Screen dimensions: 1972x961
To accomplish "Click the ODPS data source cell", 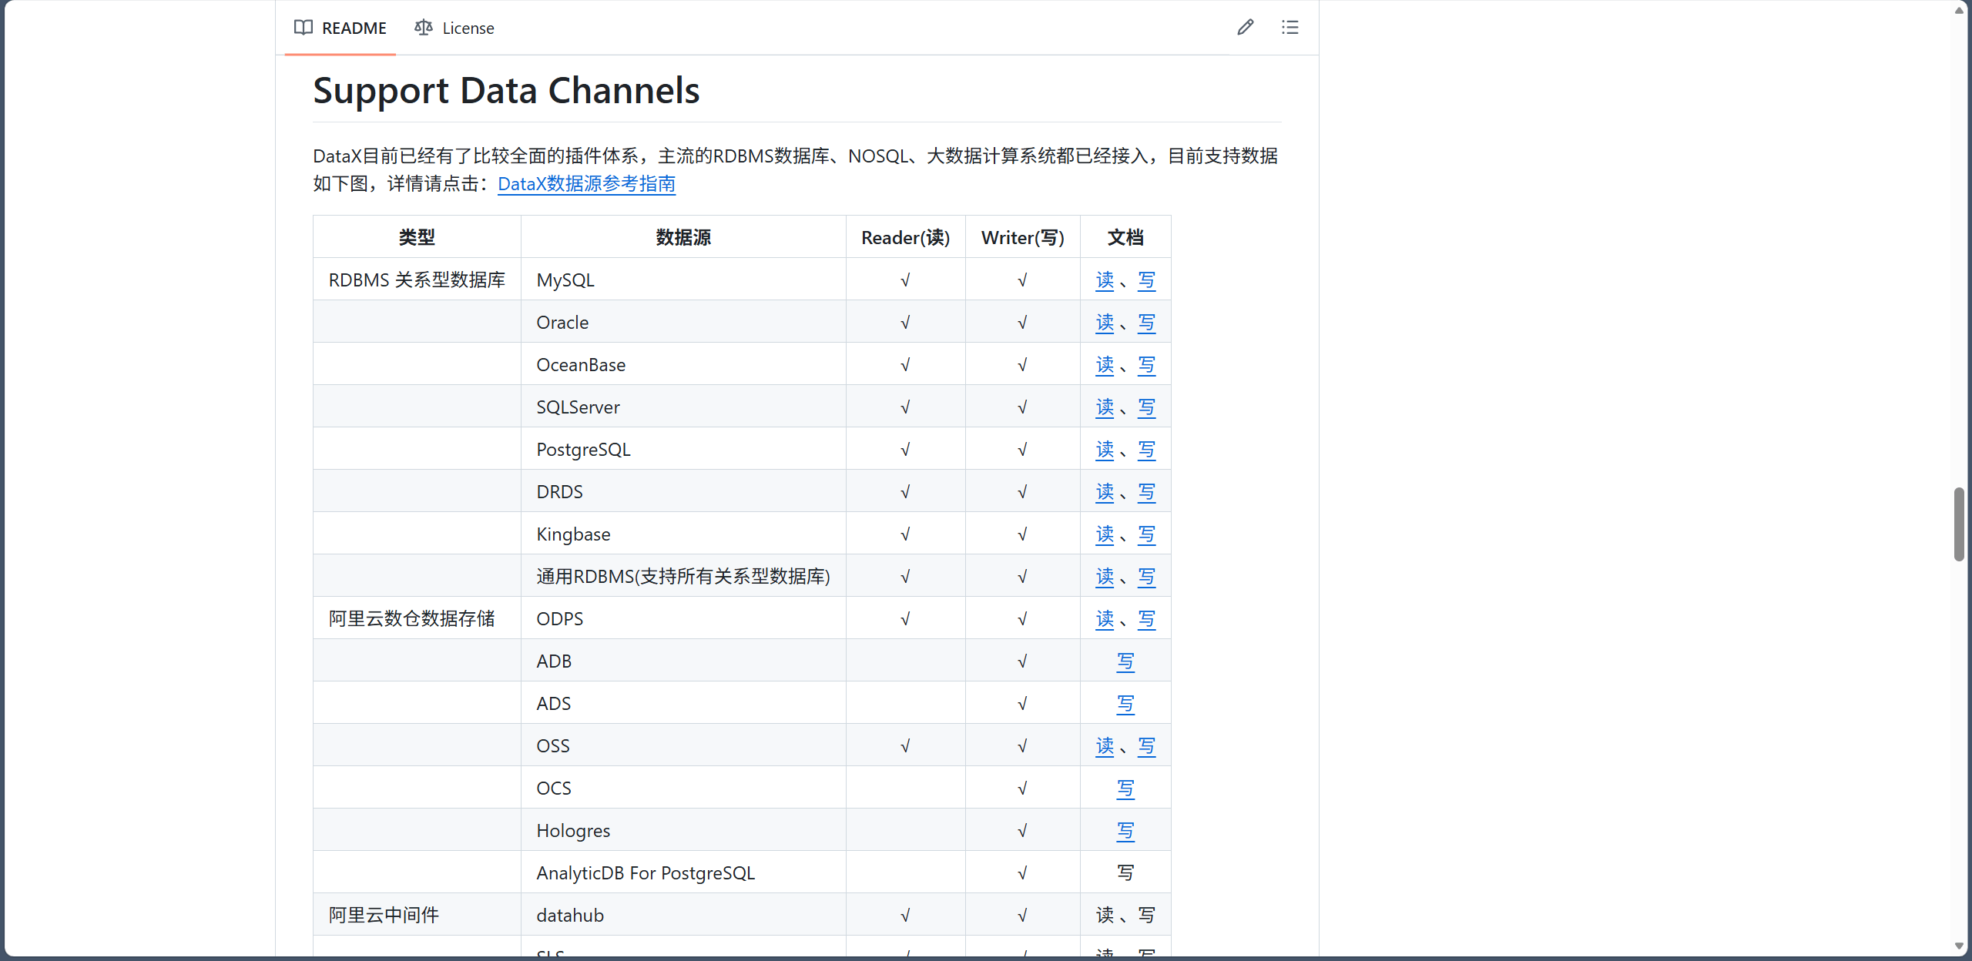I will coord(683,618).
